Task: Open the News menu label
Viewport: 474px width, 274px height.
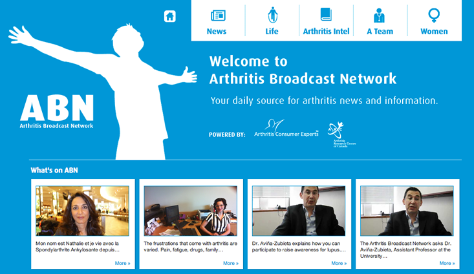Action: point(217,32)
